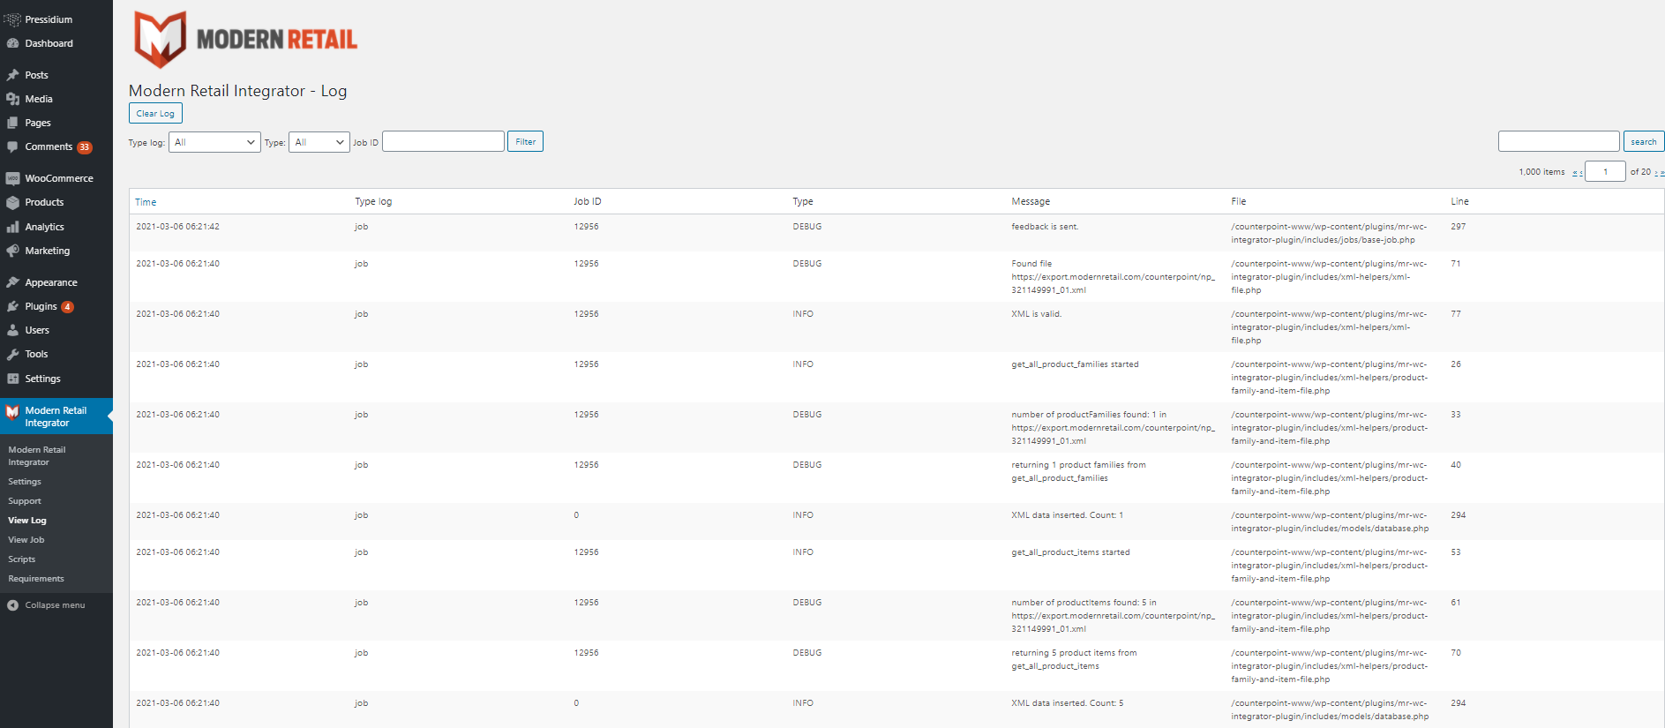Open the Requirements submenu page
This screenshot has width=1665, height=728.
[x=36, y=579]
